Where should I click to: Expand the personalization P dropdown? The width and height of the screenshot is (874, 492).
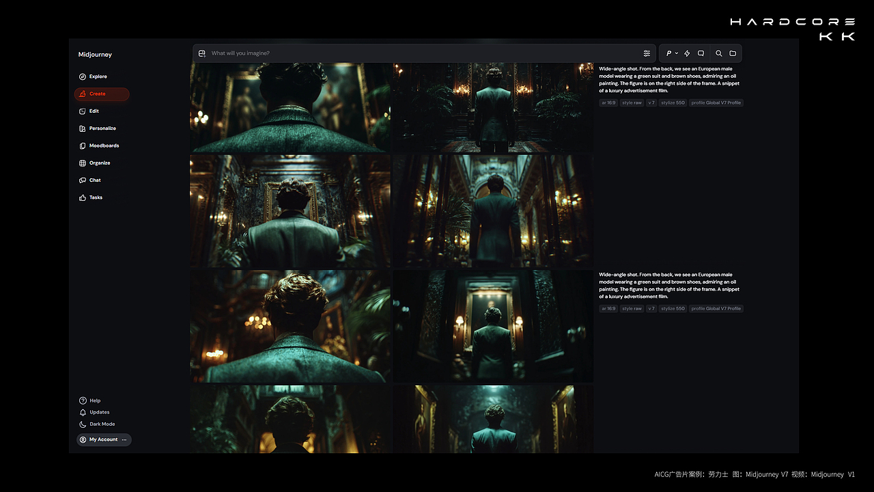[672, 53]
